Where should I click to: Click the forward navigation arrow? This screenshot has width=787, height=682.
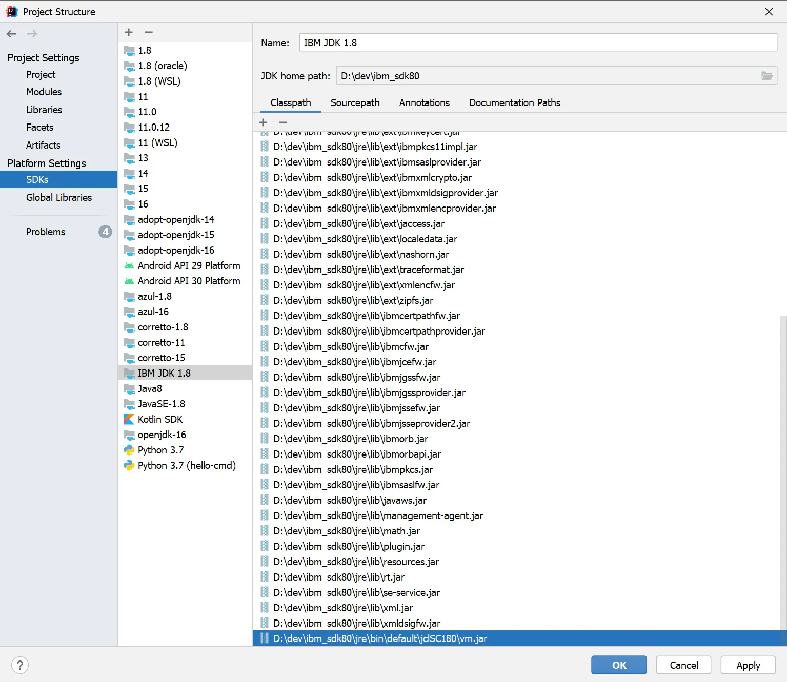tap(32, 34)
